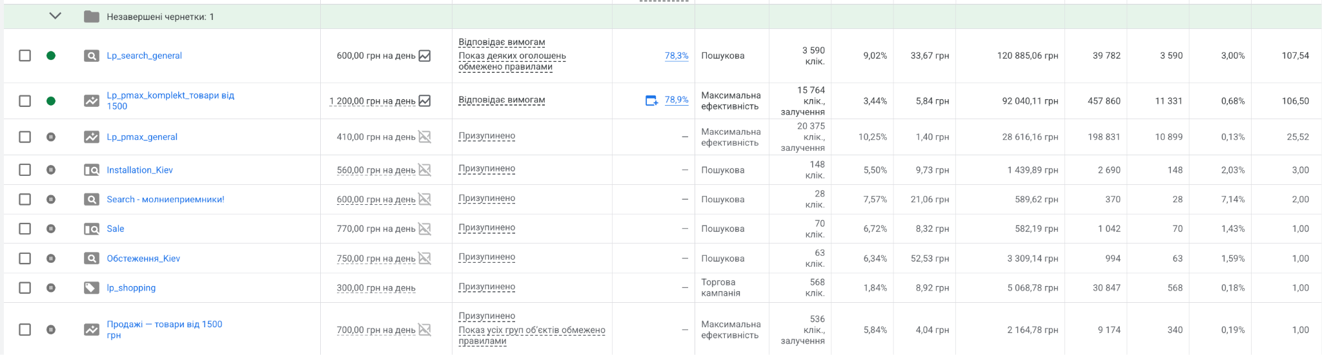The height and width of the screenshot is (355, 1322).
Task: Click shopping tag icon beside lp_shopping
Action: pos(92,288)
